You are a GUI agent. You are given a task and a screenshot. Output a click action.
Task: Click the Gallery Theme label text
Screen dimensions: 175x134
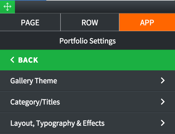(x=34, y=81)
